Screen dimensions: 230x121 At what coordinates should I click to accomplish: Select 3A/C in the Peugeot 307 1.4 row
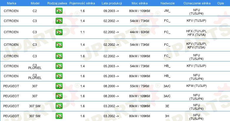pyautogui.click(x=167, y=86)
